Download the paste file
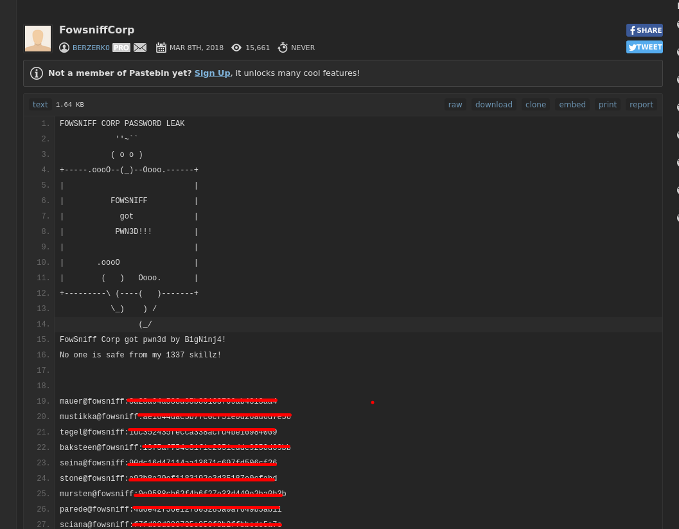The width and height of the screenshot is (679, 529). [x=493, y=105]
